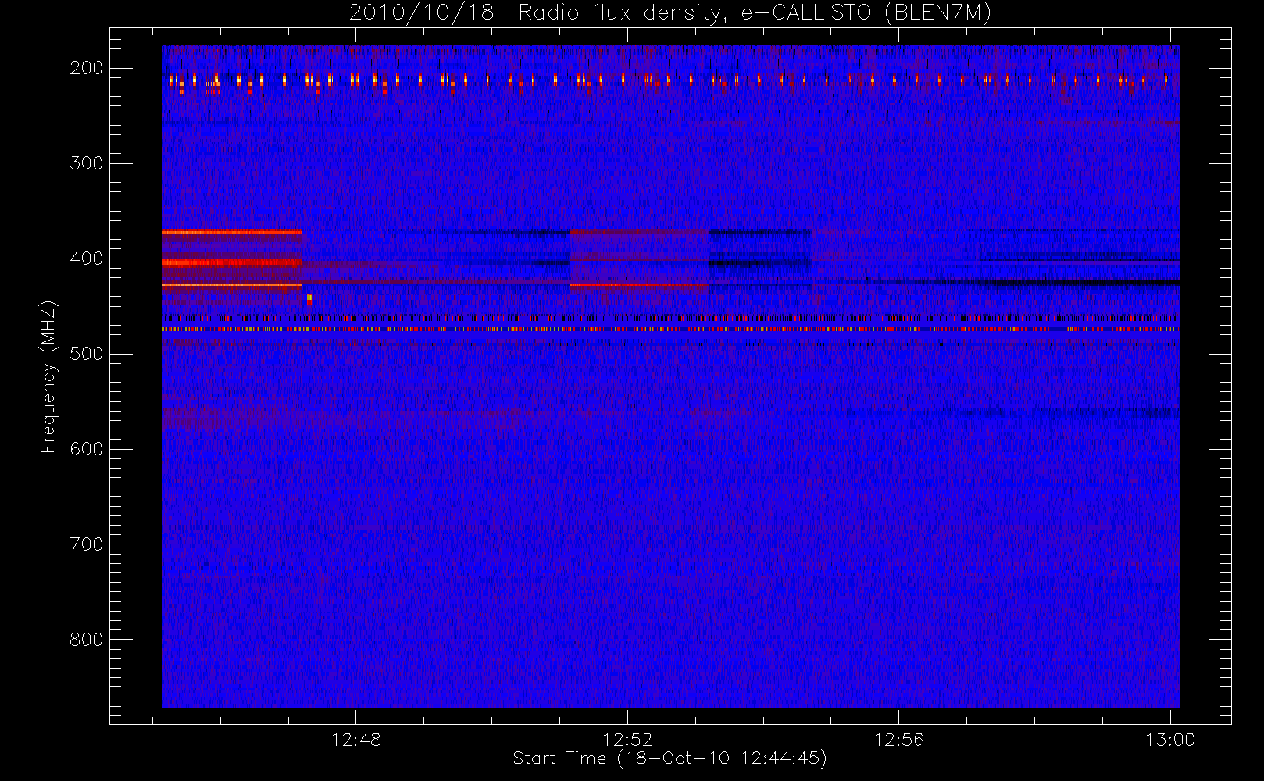Click the 800 frequency tick label

click(86, 640)
